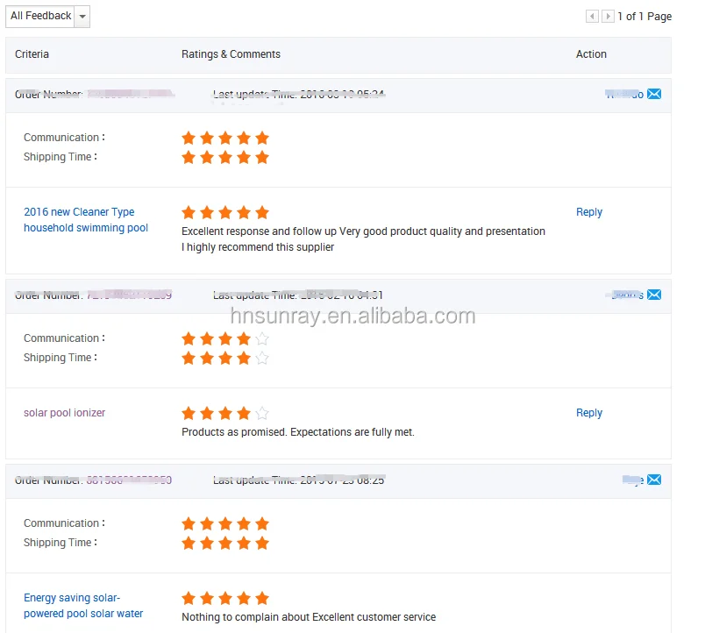Viewport: 705px width, 633px height.
Task: Click the empty fifth star for solar pool ionizer
Action: (x=262, y=413)
